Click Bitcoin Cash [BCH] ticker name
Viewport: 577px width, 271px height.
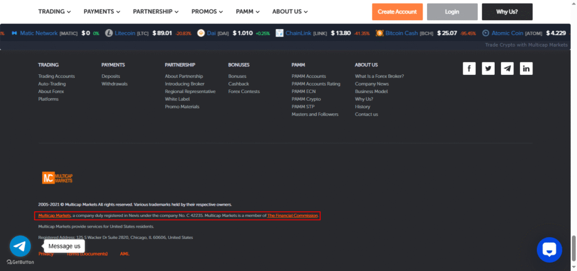click(x=410, y=33)
